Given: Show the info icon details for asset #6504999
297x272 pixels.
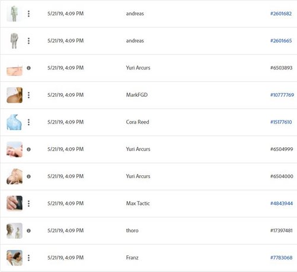Looking at the screenshot, I should pyautogui.click(x=28, y=149).
